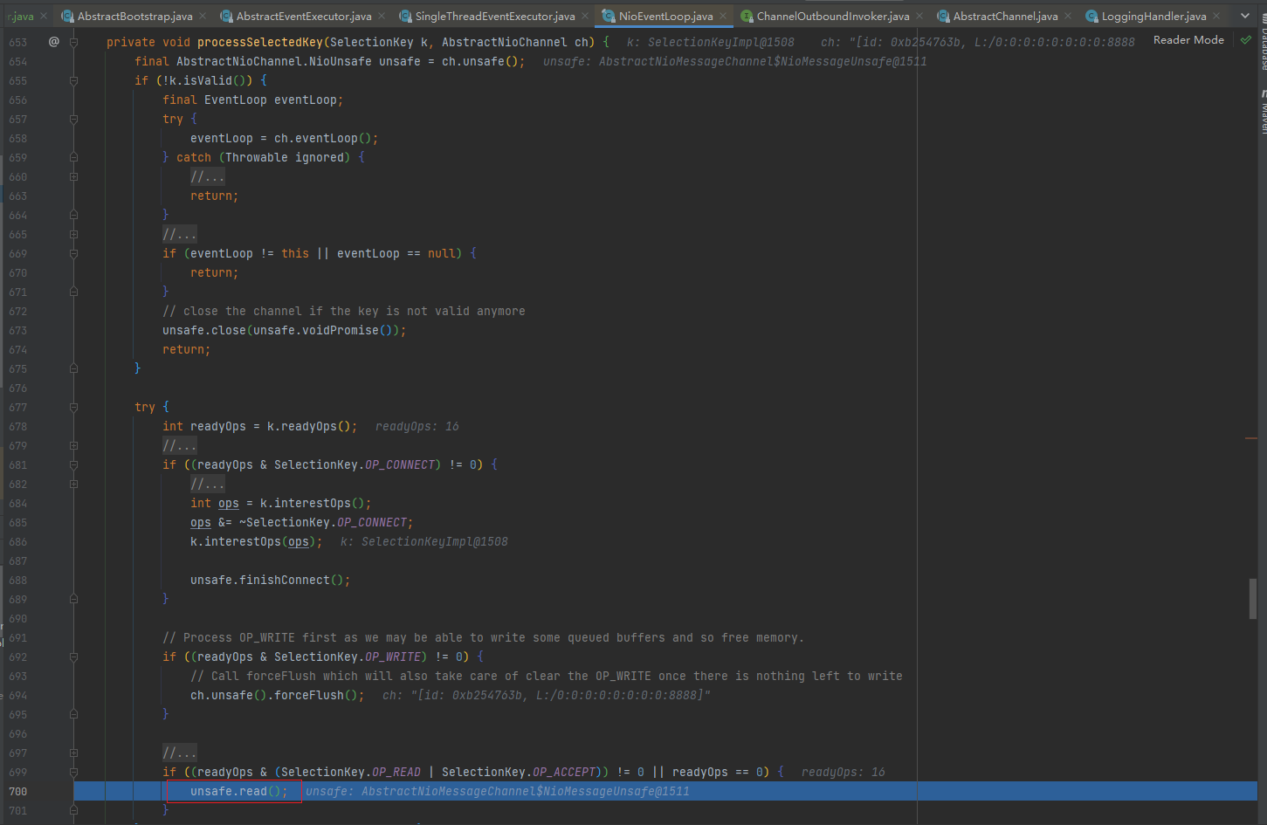This screenshot has width=1267, height=825.
Task: Click 'k.interestOps(ops);' statement
Action: coord(257,541)
